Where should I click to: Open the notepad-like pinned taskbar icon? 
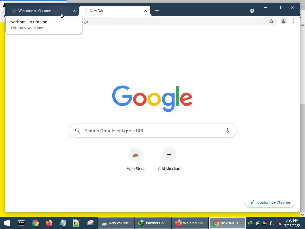(x=63, y=223)
